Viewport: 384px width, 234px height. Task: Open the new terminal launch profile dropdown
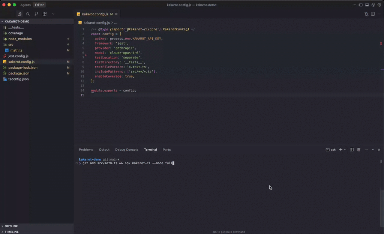(345, 150)
